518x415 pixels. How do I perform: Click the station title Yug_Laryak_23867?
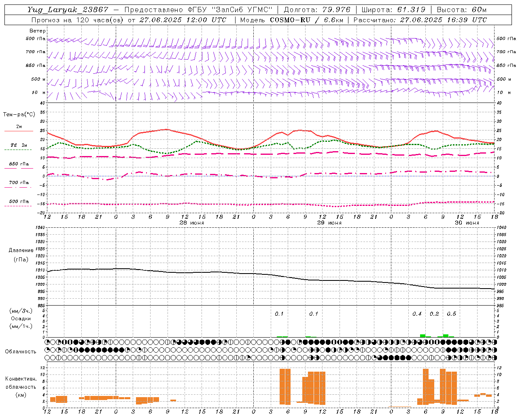(x=68, y=10)
